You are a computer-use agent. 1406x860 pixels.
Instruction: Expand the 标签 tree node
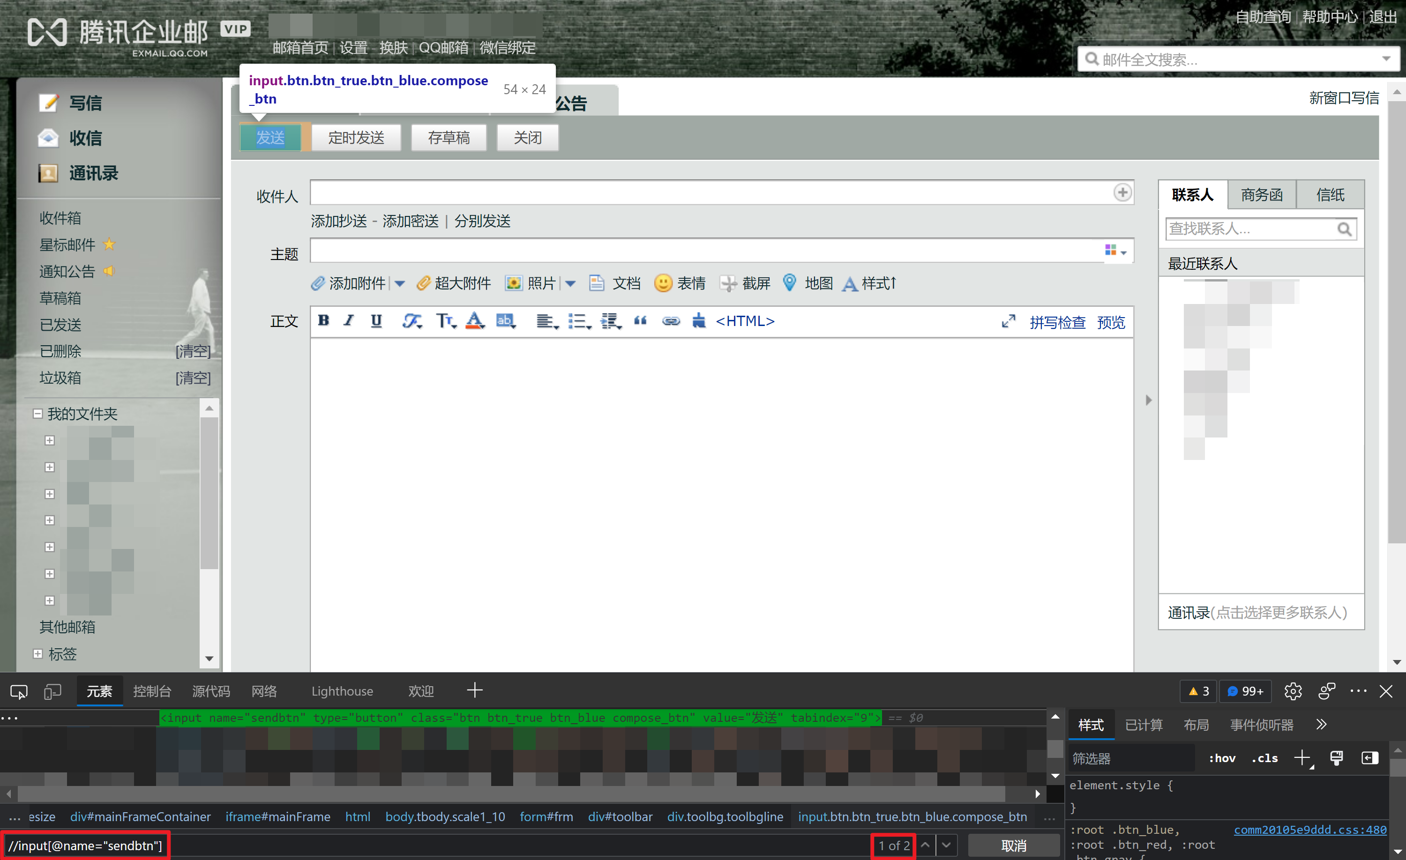point(37,653)
